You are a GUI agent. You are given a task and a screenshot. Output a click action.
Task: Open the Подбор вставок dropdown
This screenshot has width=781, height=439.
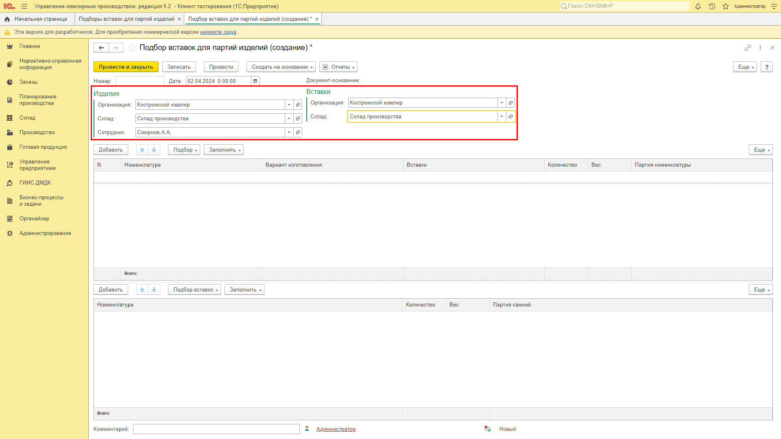pos(194,290)
